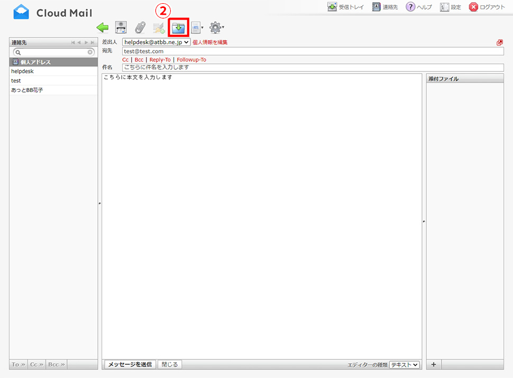Click the ログアウト logout button

(x=487, y=7)
